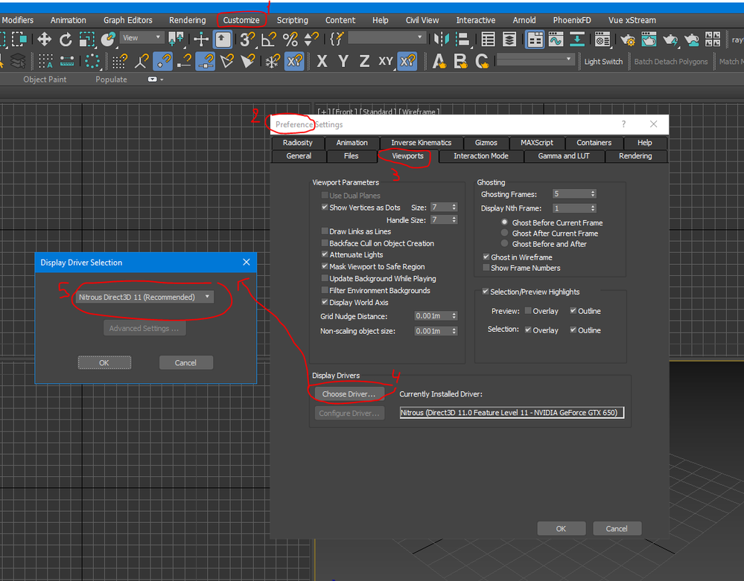This screenshot has height=581, width=744.
Task: Select the Rotate tool icon
Action: 66,39
